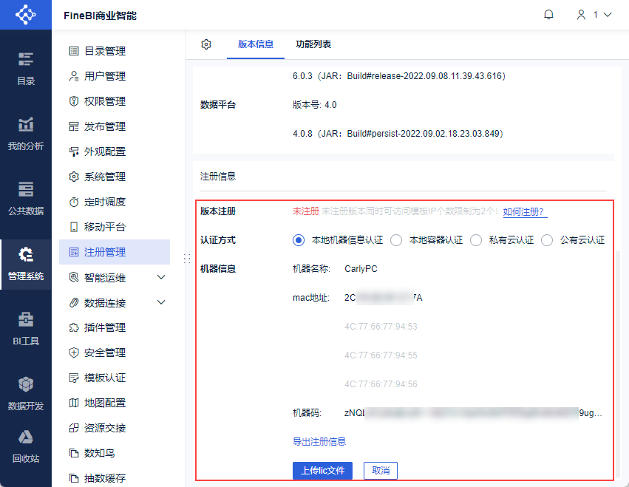Screen dimensions: 629x487
Task: Click the gear icon beside 版本信息 tab
Action: pos(206,44)
